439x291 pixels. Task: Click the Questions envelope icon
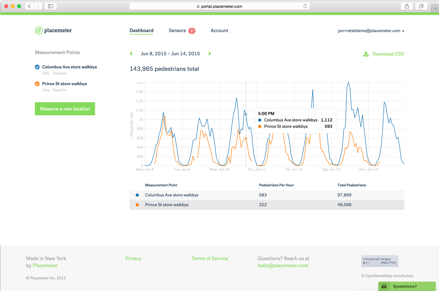(384, 286)
